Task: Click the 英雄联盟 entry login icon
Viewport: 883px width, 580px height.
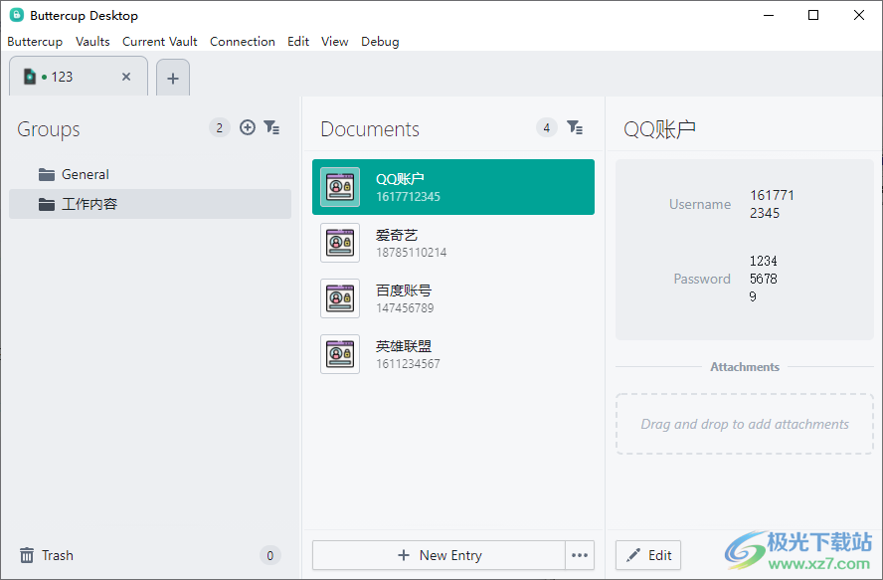Action: (x=340, y=354)
